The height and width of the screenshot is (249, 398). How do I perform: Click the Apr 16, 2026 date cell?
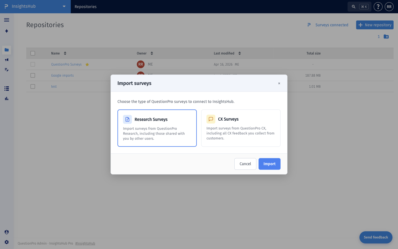pos(223,64)
